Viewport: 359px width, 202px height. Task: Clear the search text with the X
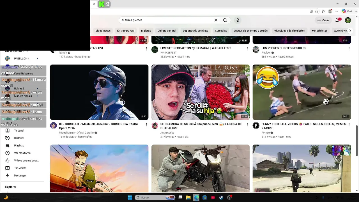[x=216, y=20]
